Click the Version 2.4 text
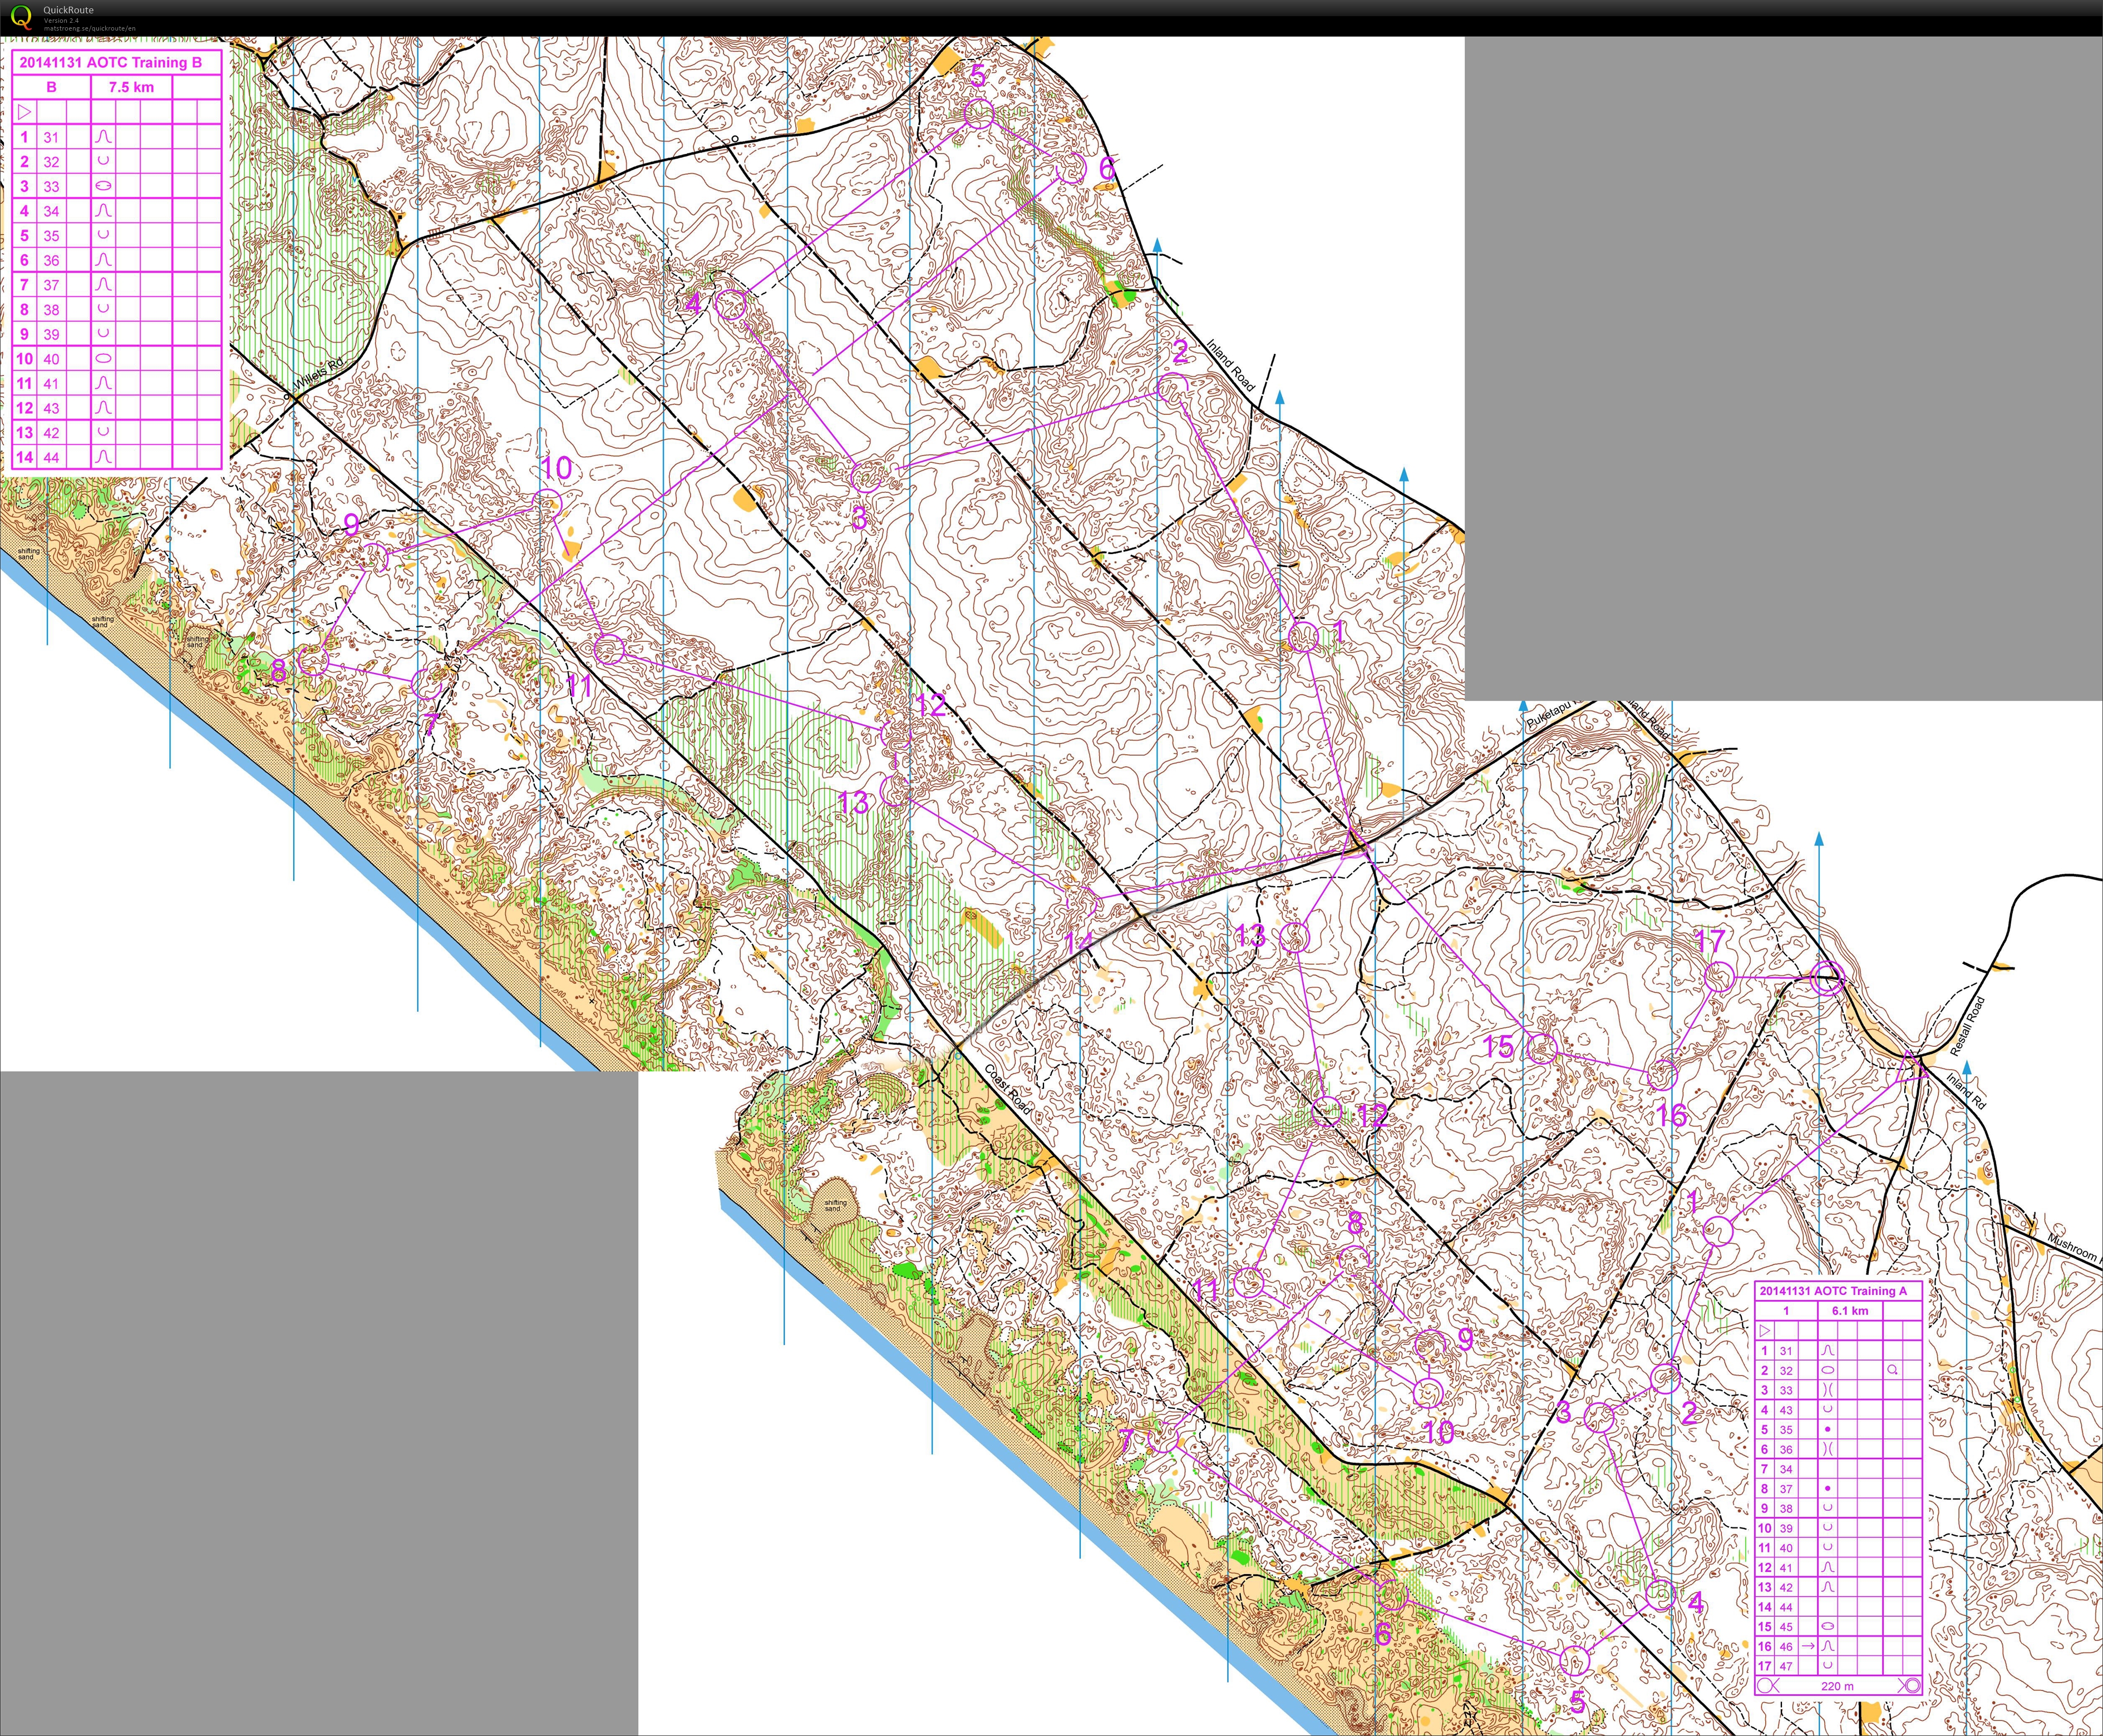The height and width of the screenshot is (1736, 2103). pyautogui.click(x=60, y=21)
